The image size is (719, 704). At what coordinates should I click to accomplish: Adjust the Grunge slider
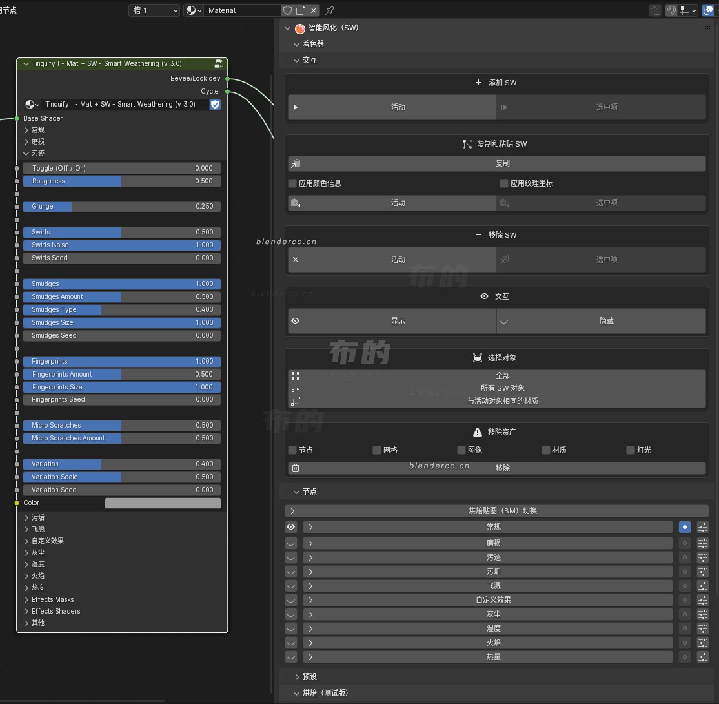(121, 207)
